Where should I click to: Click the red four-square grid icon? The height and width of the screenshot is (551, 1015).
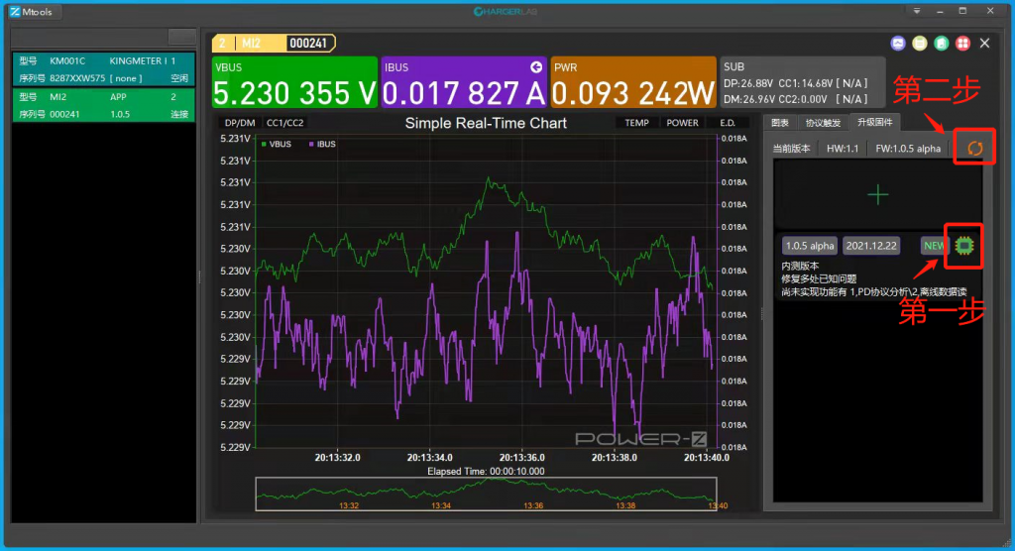tap(961, 44)
